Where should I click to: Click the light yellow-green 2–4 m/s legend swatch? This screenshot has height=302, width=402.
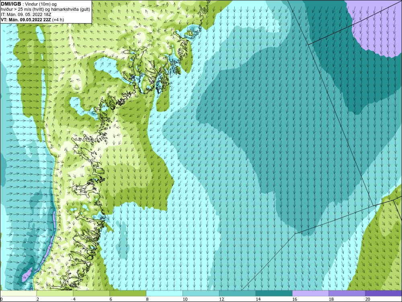click(55, 293)
